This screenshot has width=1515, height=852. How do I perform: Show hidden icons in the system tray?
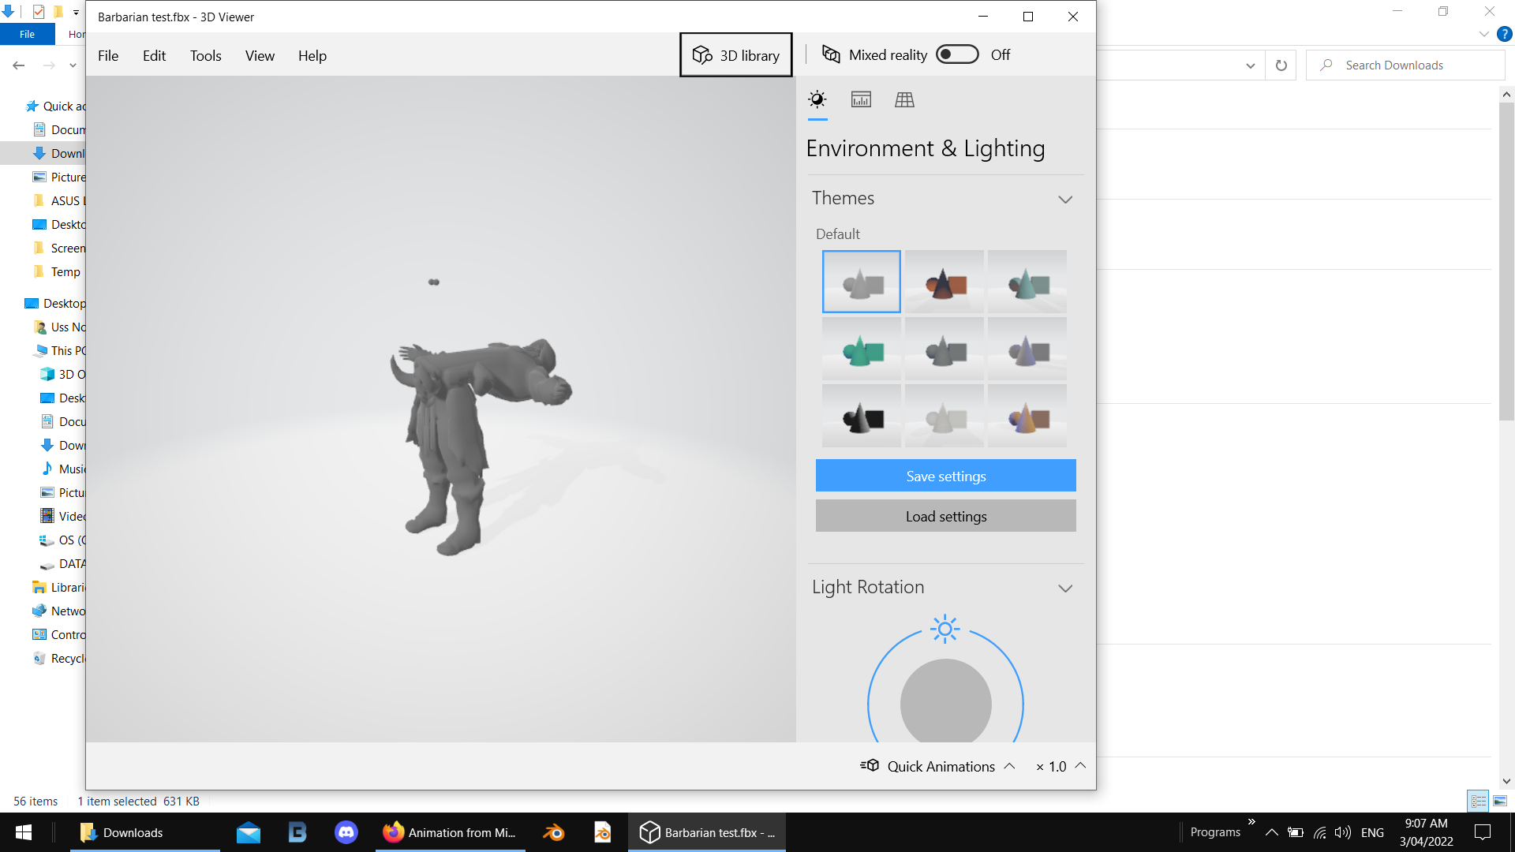tap(1271, 831)
